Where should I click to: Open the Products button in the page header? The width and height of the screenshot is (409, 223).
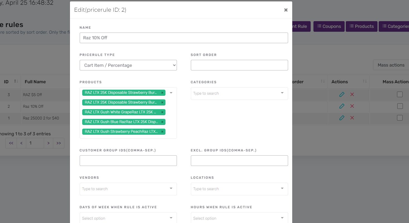click(362, 26)
